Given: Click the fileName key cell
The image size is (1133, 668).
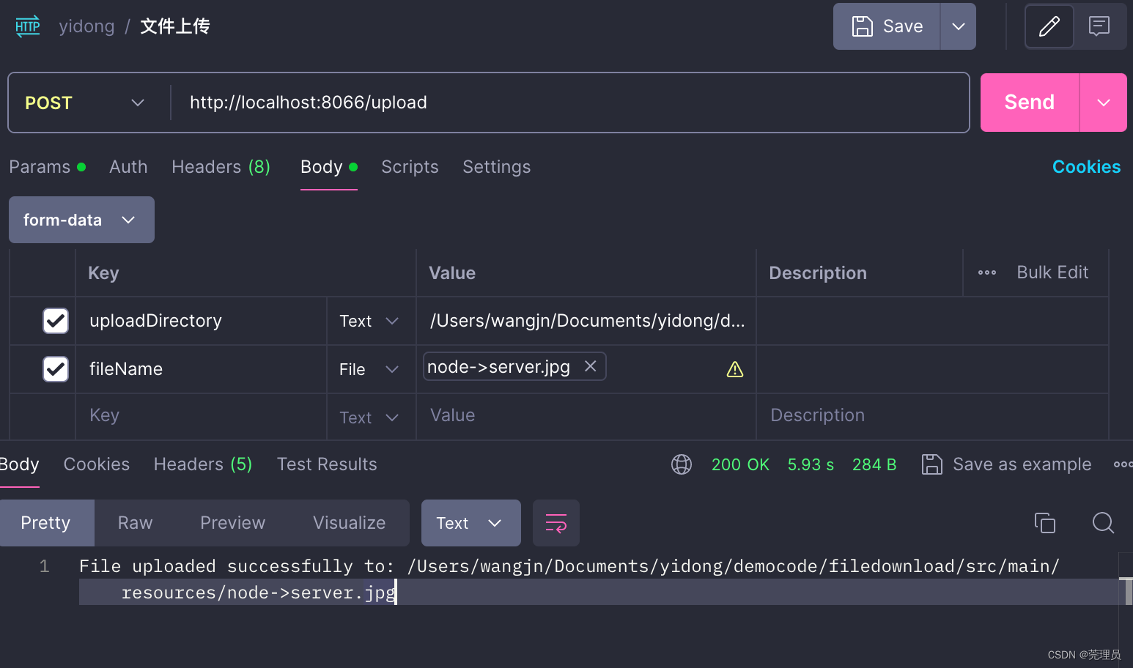Looking at the screenshot, I should pyautogui.click(x=202, y=369).
